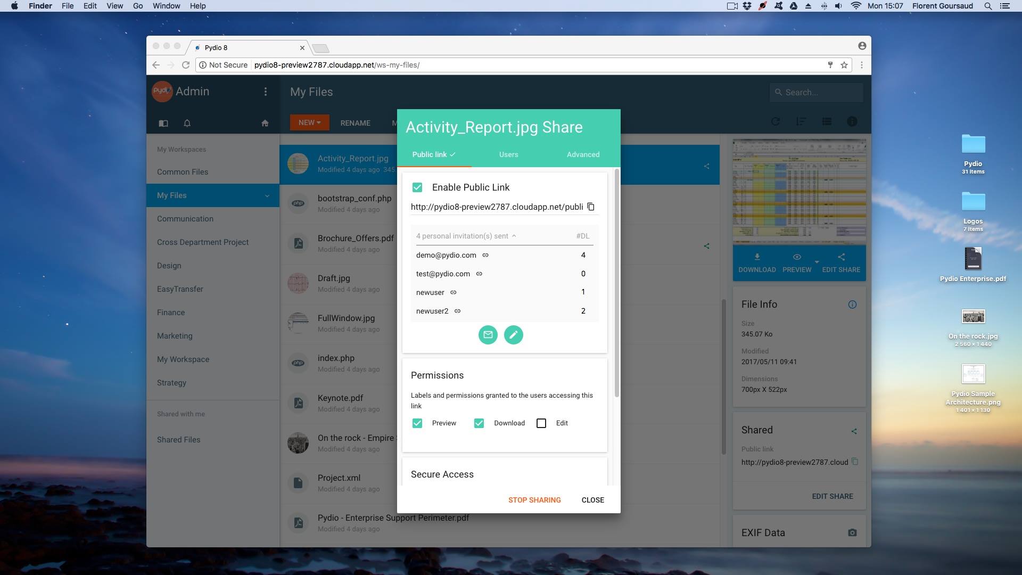This screenshot has width=1022, height=575.
Task: Expand the My Files workspace chevron
Action: pos(267,195)
